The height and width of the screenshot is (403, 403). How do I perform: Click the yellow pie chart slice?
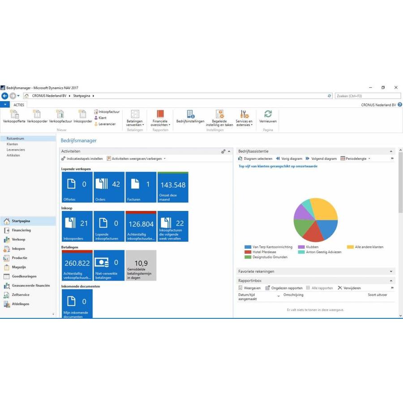tap(325, 209)
